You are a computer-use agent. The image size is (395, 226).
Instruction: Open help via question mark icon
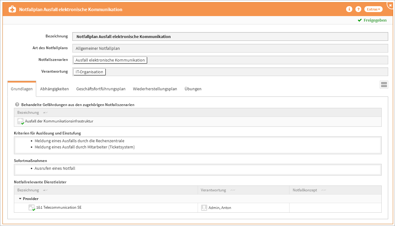coord(358,9)
